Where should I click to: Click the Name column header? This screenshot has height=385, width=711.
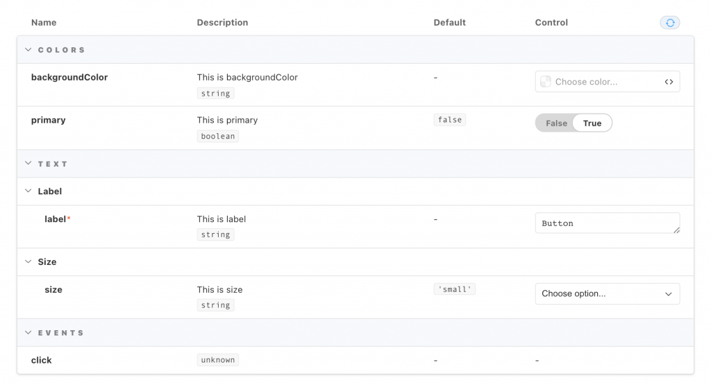point(44,23)
